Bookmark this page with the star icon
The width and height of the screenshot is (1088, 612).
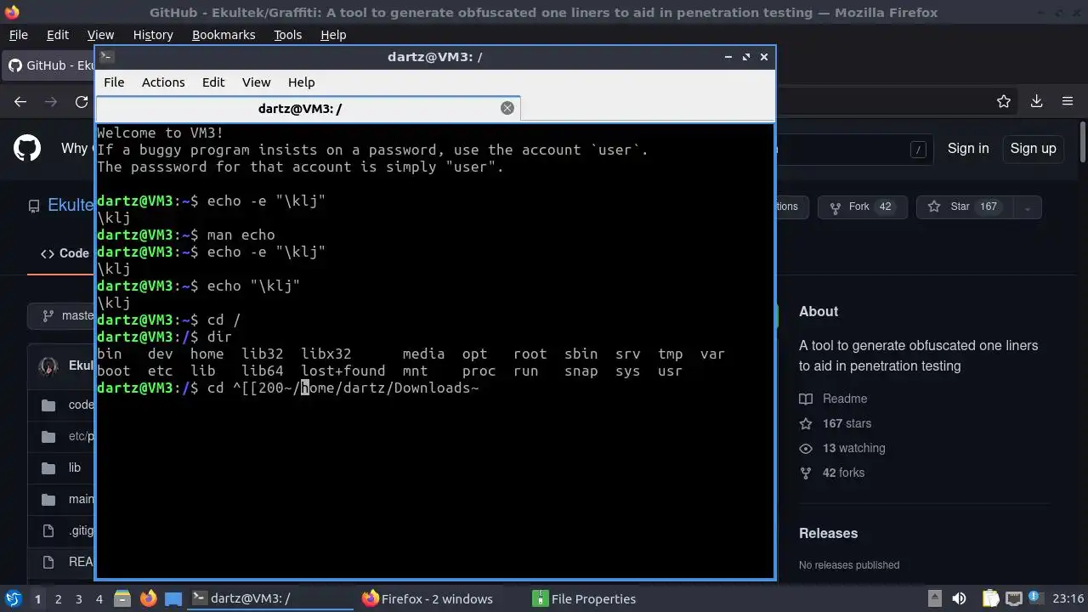[1004, 101]
